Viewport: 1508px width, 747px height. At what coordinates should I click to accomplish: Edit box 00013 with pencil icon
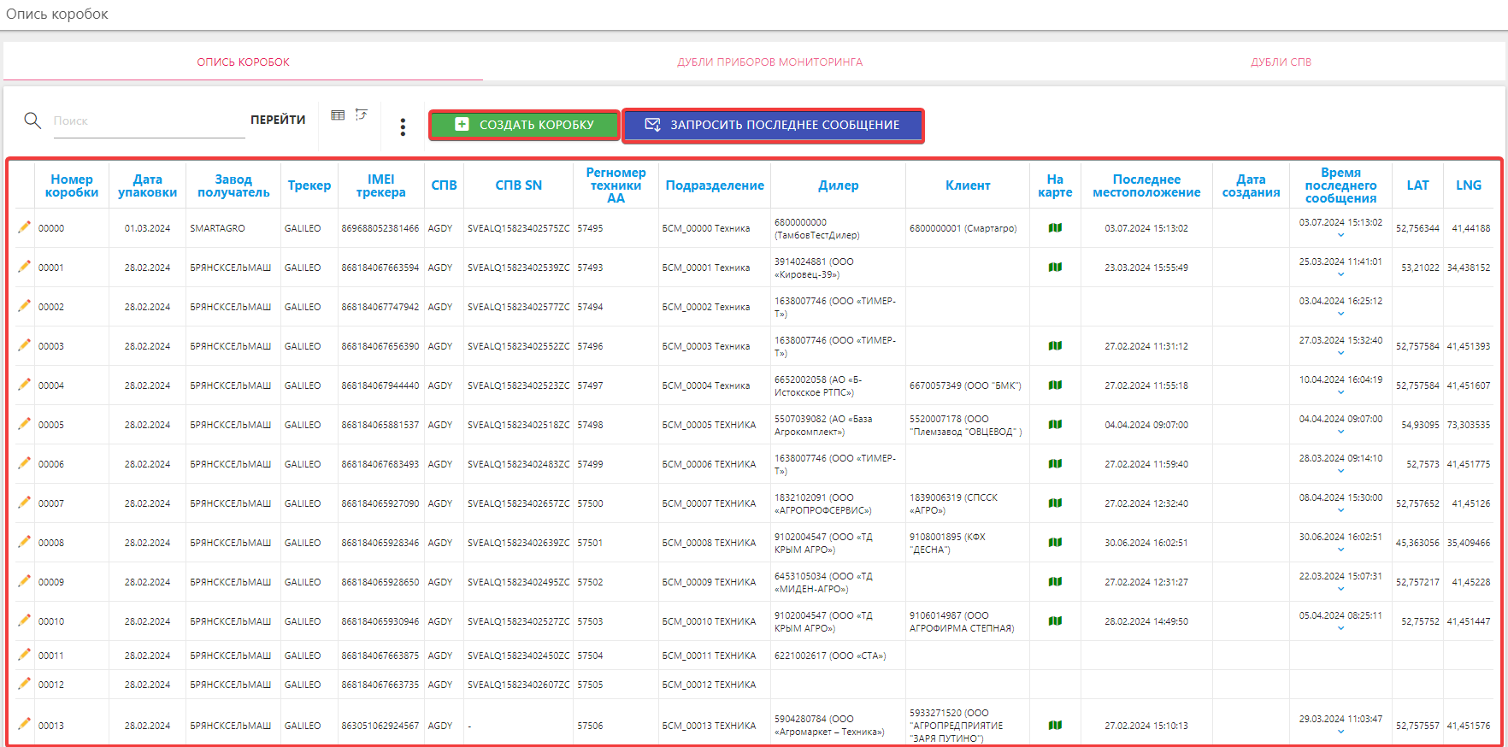click(x=24, y=724)
